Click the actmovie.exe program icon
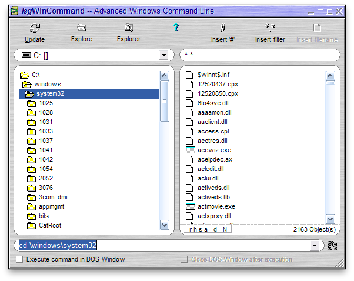Image resolution: width=354 pixels, height=281 pixels. click(190, 206)
